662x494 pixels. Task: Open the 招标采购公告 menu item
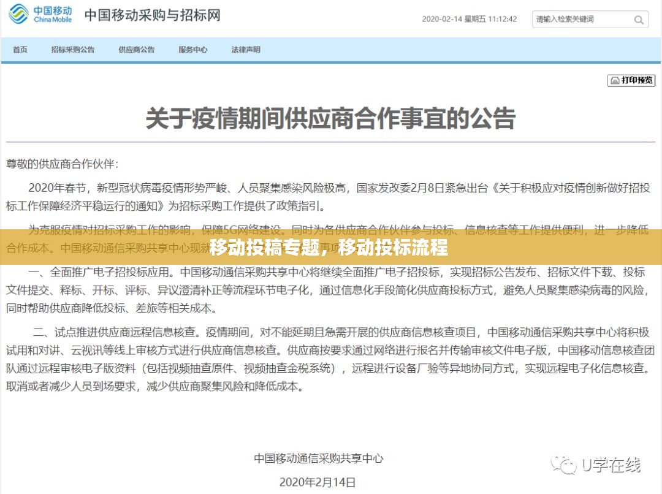73,50
